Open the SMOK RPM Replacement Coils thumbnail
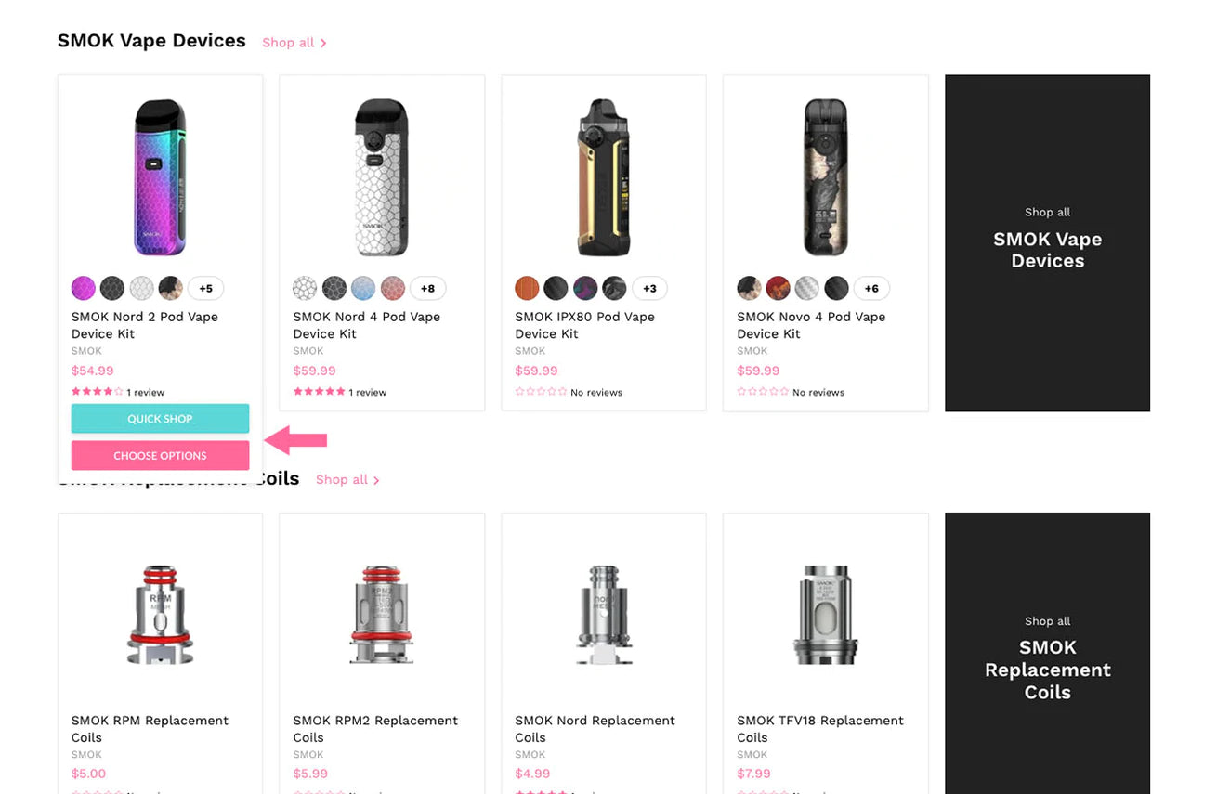Screen dimensions: 1217x794 click(x=160, y=614)
